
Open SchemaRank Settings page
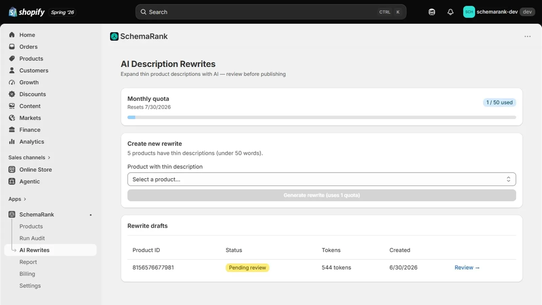point(30,285)
